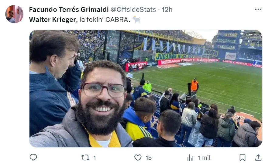The width and height of the screenshot is (265, 163).
Task: Click the 1 mil views count
Action: 204,158
